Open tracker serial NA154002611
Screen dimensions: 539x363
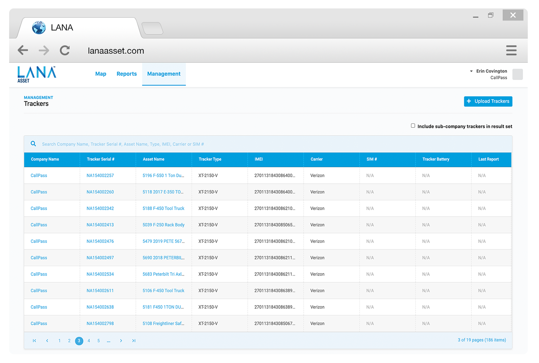click(100, 291)
